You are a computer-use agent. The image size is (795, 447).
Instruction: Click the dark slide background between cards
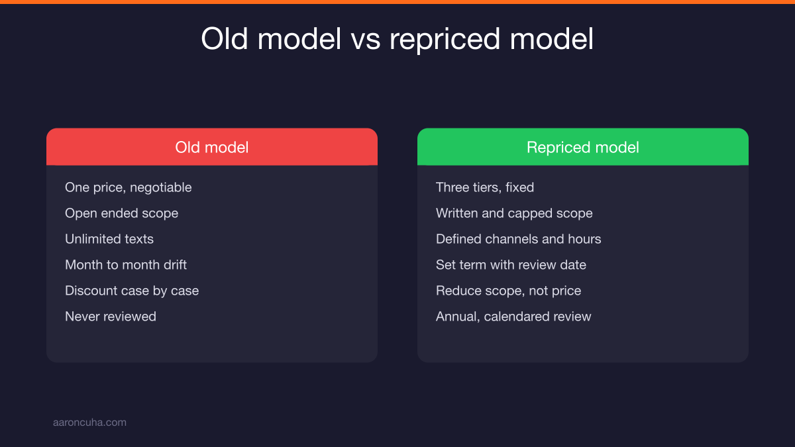point(397,245)
